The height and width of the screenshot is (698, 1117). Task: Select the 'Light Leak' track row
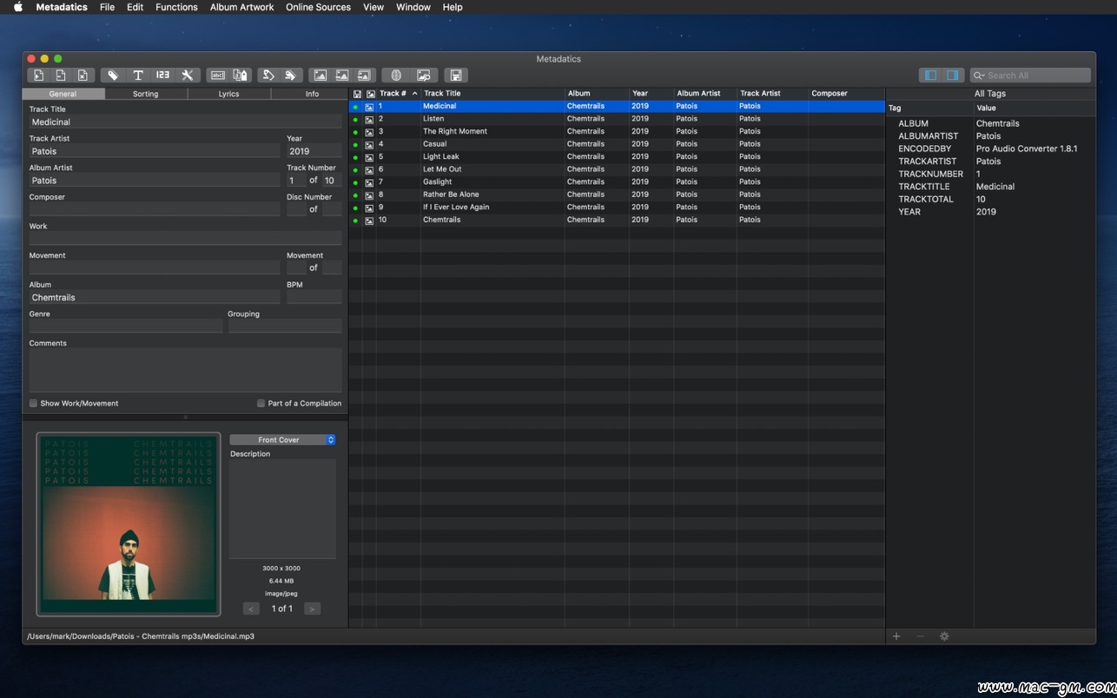617,157
